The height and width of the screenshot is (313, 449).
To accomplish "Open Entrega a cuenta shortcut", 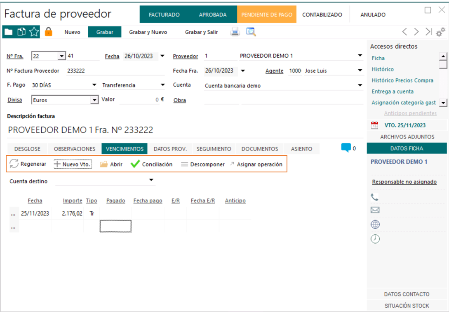I will coord(392,92).
